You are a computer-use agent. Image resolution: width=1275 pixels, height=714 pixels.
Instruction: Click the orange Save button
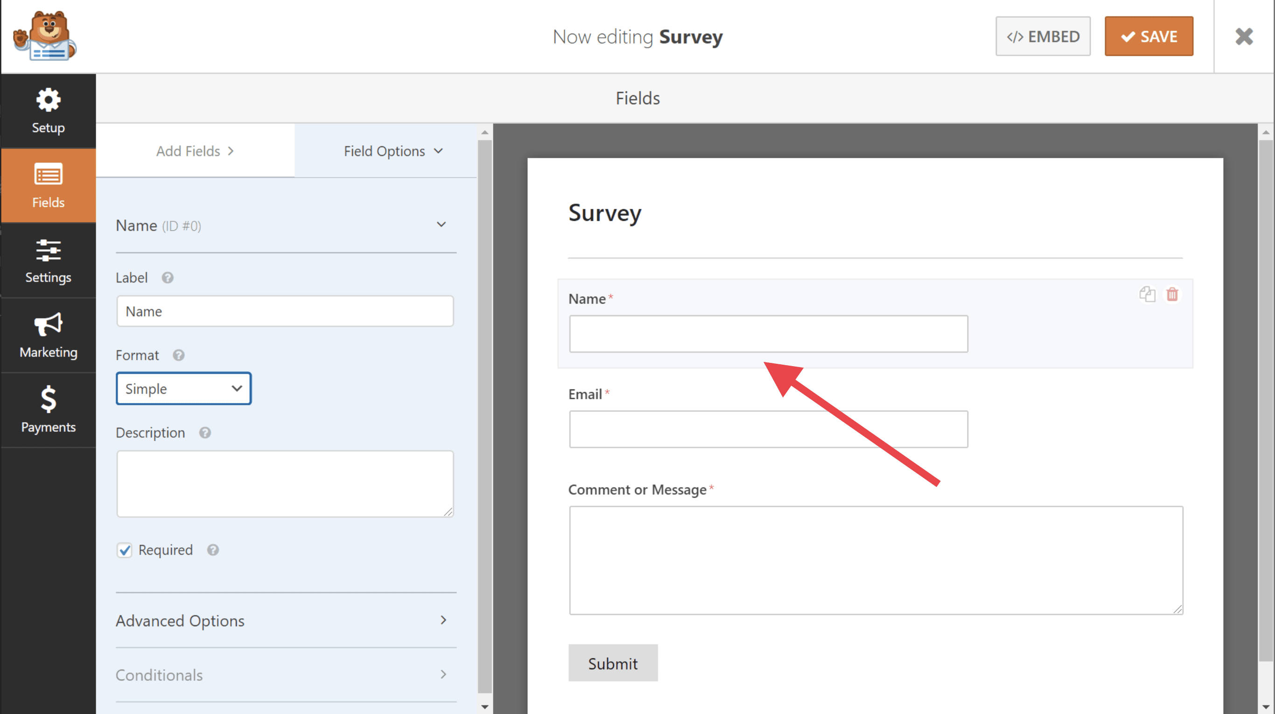pos(1148,36)
